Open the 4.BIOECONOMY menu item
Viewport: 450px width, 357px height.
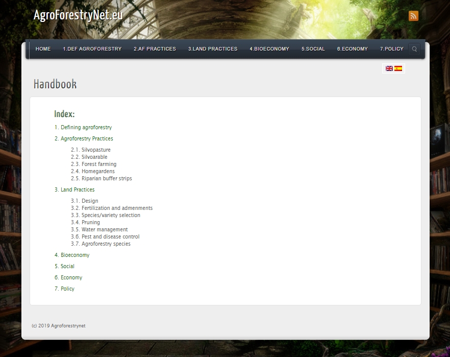click(x=269, y=49)
